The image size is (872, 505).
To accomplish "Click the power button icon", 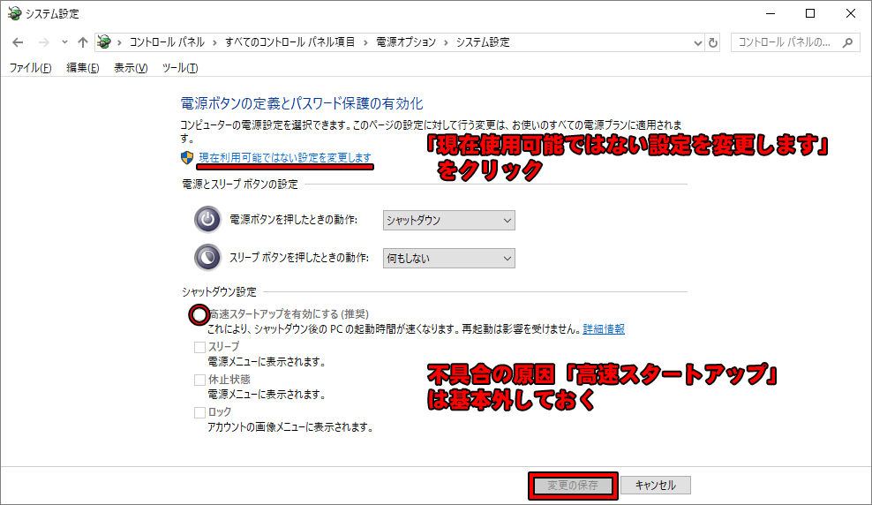I will tap(207, 220).
